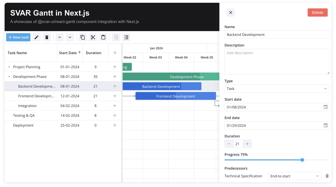
Task: Open the End date calendar picker
Action: click(x=326, y=125)
